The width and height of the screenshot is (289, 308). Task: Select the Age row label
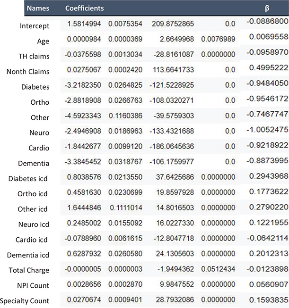coord(43,41)
